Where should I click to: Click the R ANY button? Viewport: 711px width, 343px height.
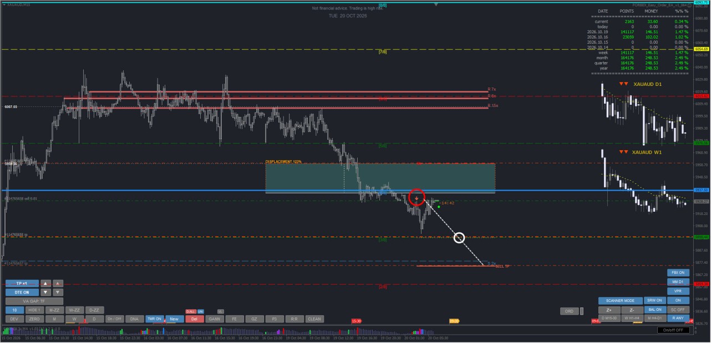678,318
